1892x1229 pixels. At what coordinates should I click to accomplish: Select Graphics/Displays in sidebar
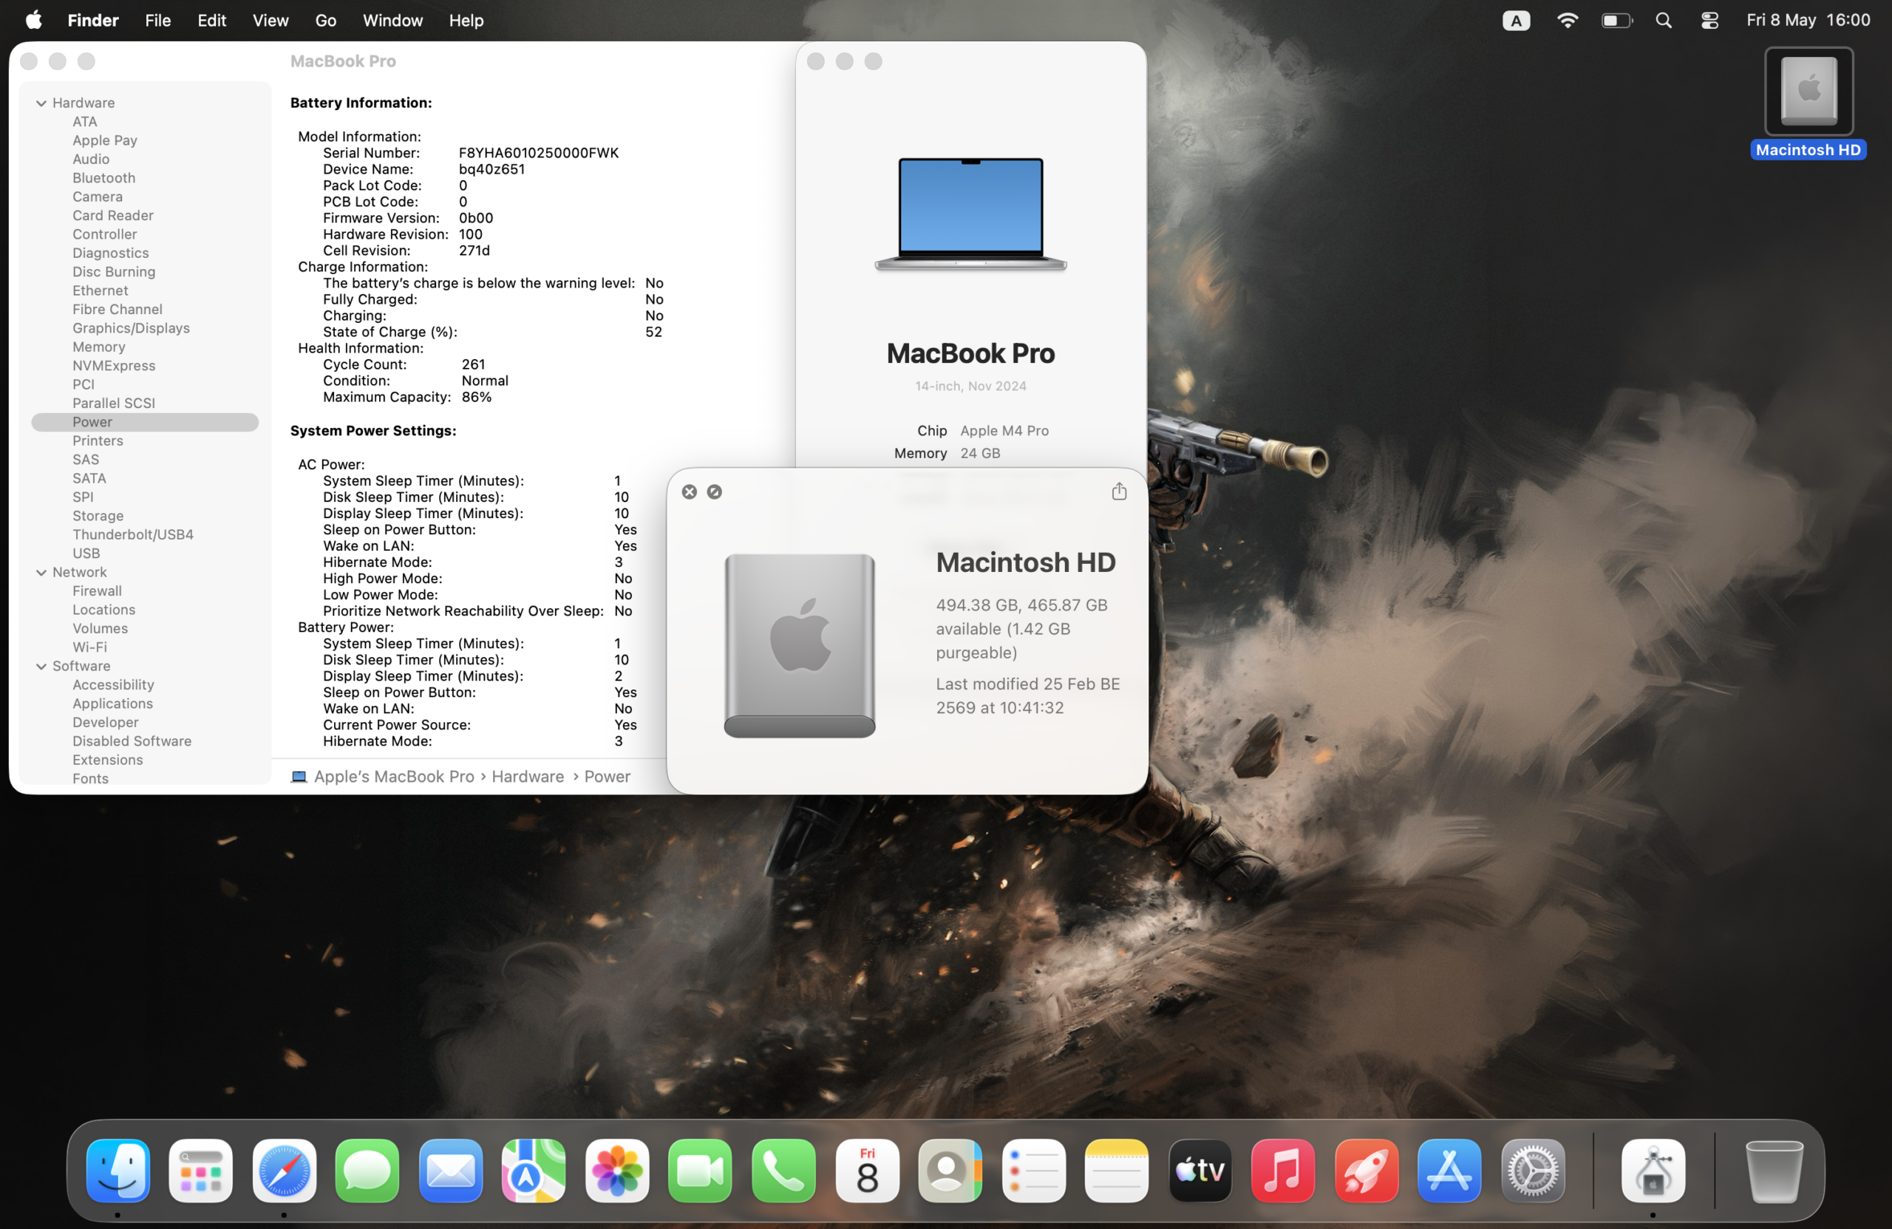coord(131,328)
